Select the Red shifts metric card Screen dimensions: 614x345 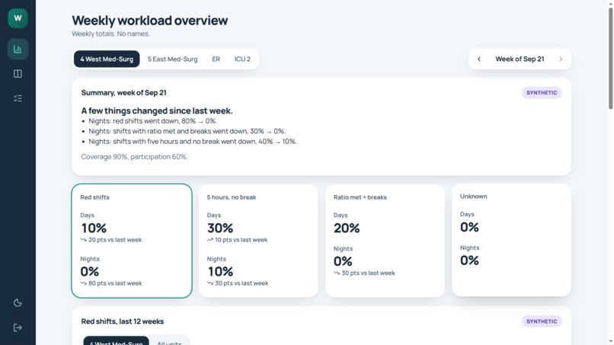point(132,241)
